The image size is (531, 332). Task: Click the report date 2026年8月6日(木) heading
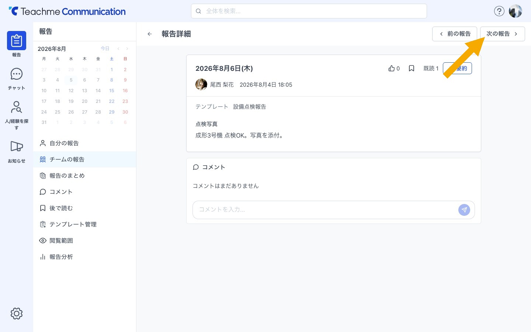click(x=224, y=68)
